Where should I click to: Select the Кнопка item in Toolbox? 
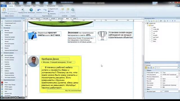coord(7,62)
